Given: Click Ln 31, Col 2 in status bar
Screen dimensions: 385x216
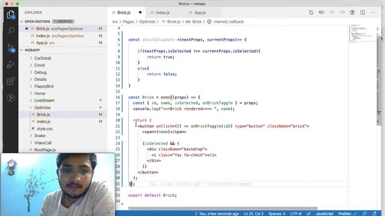Looking at the screenshot, I should coord(254,214).
